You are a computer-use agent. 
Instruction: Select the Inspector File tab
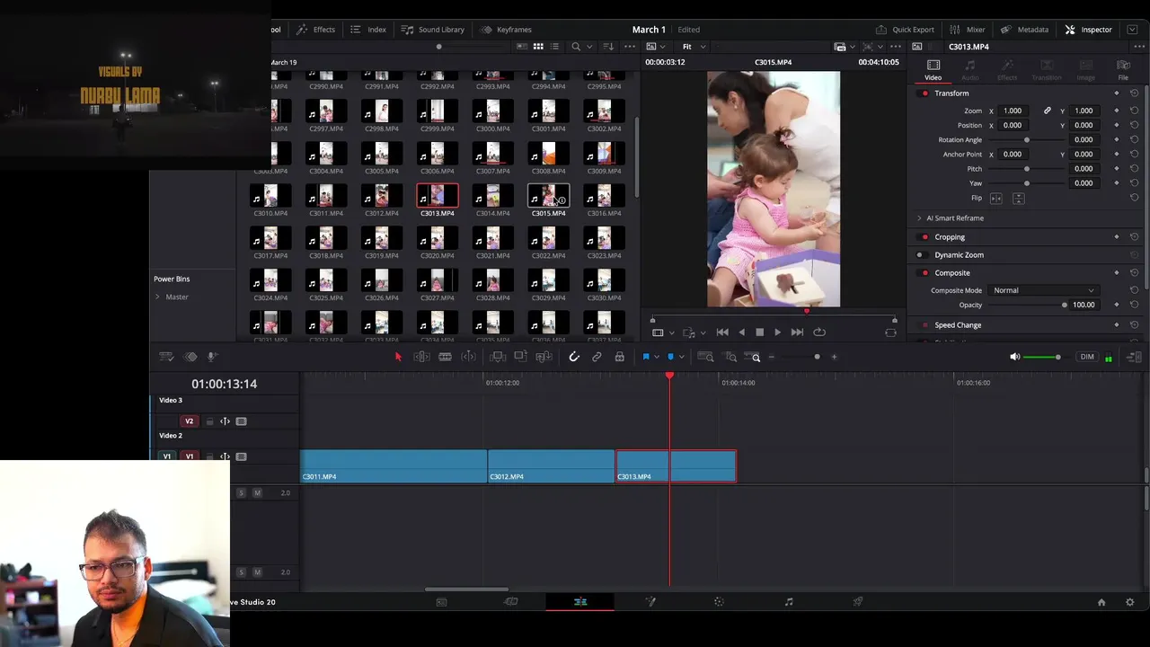coord(1123,70)
